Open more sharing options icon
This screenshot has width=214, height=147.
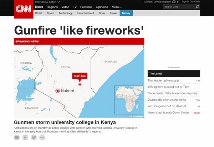coord(42,137)
